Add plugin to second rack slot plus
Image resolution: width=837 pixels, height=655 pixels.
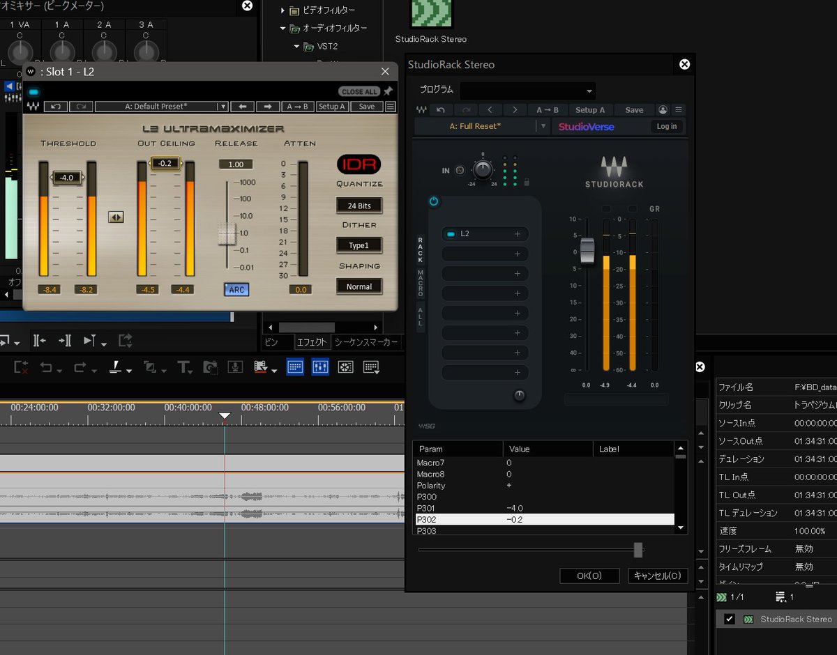click(x=518, y=254)
